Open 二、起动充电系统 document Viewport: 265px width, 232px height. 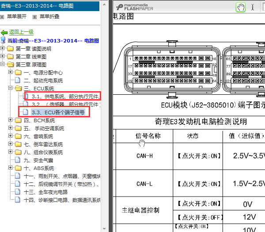pyautogui.click(x=43, y=81)
